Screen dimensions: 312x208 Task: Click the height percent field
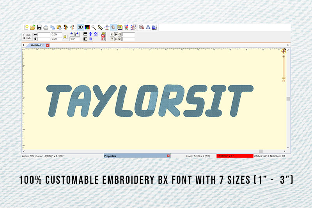point(56,39)
